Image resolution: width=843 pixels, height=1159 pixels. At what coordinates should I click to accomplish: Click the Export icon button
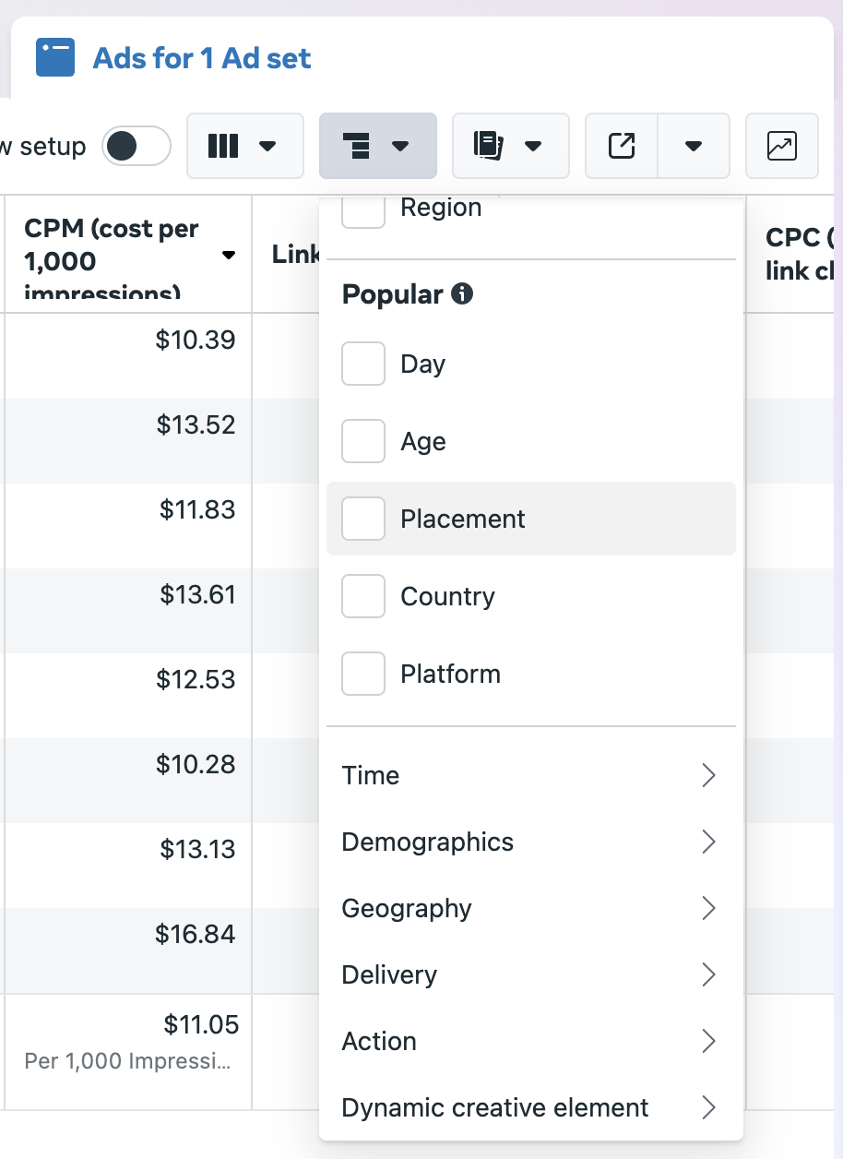pyautogui.click(x=622, y=146)
